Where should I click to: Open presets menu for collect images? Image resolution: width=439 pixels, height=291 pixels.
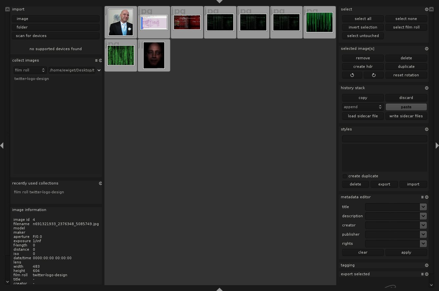pos(96,61)
